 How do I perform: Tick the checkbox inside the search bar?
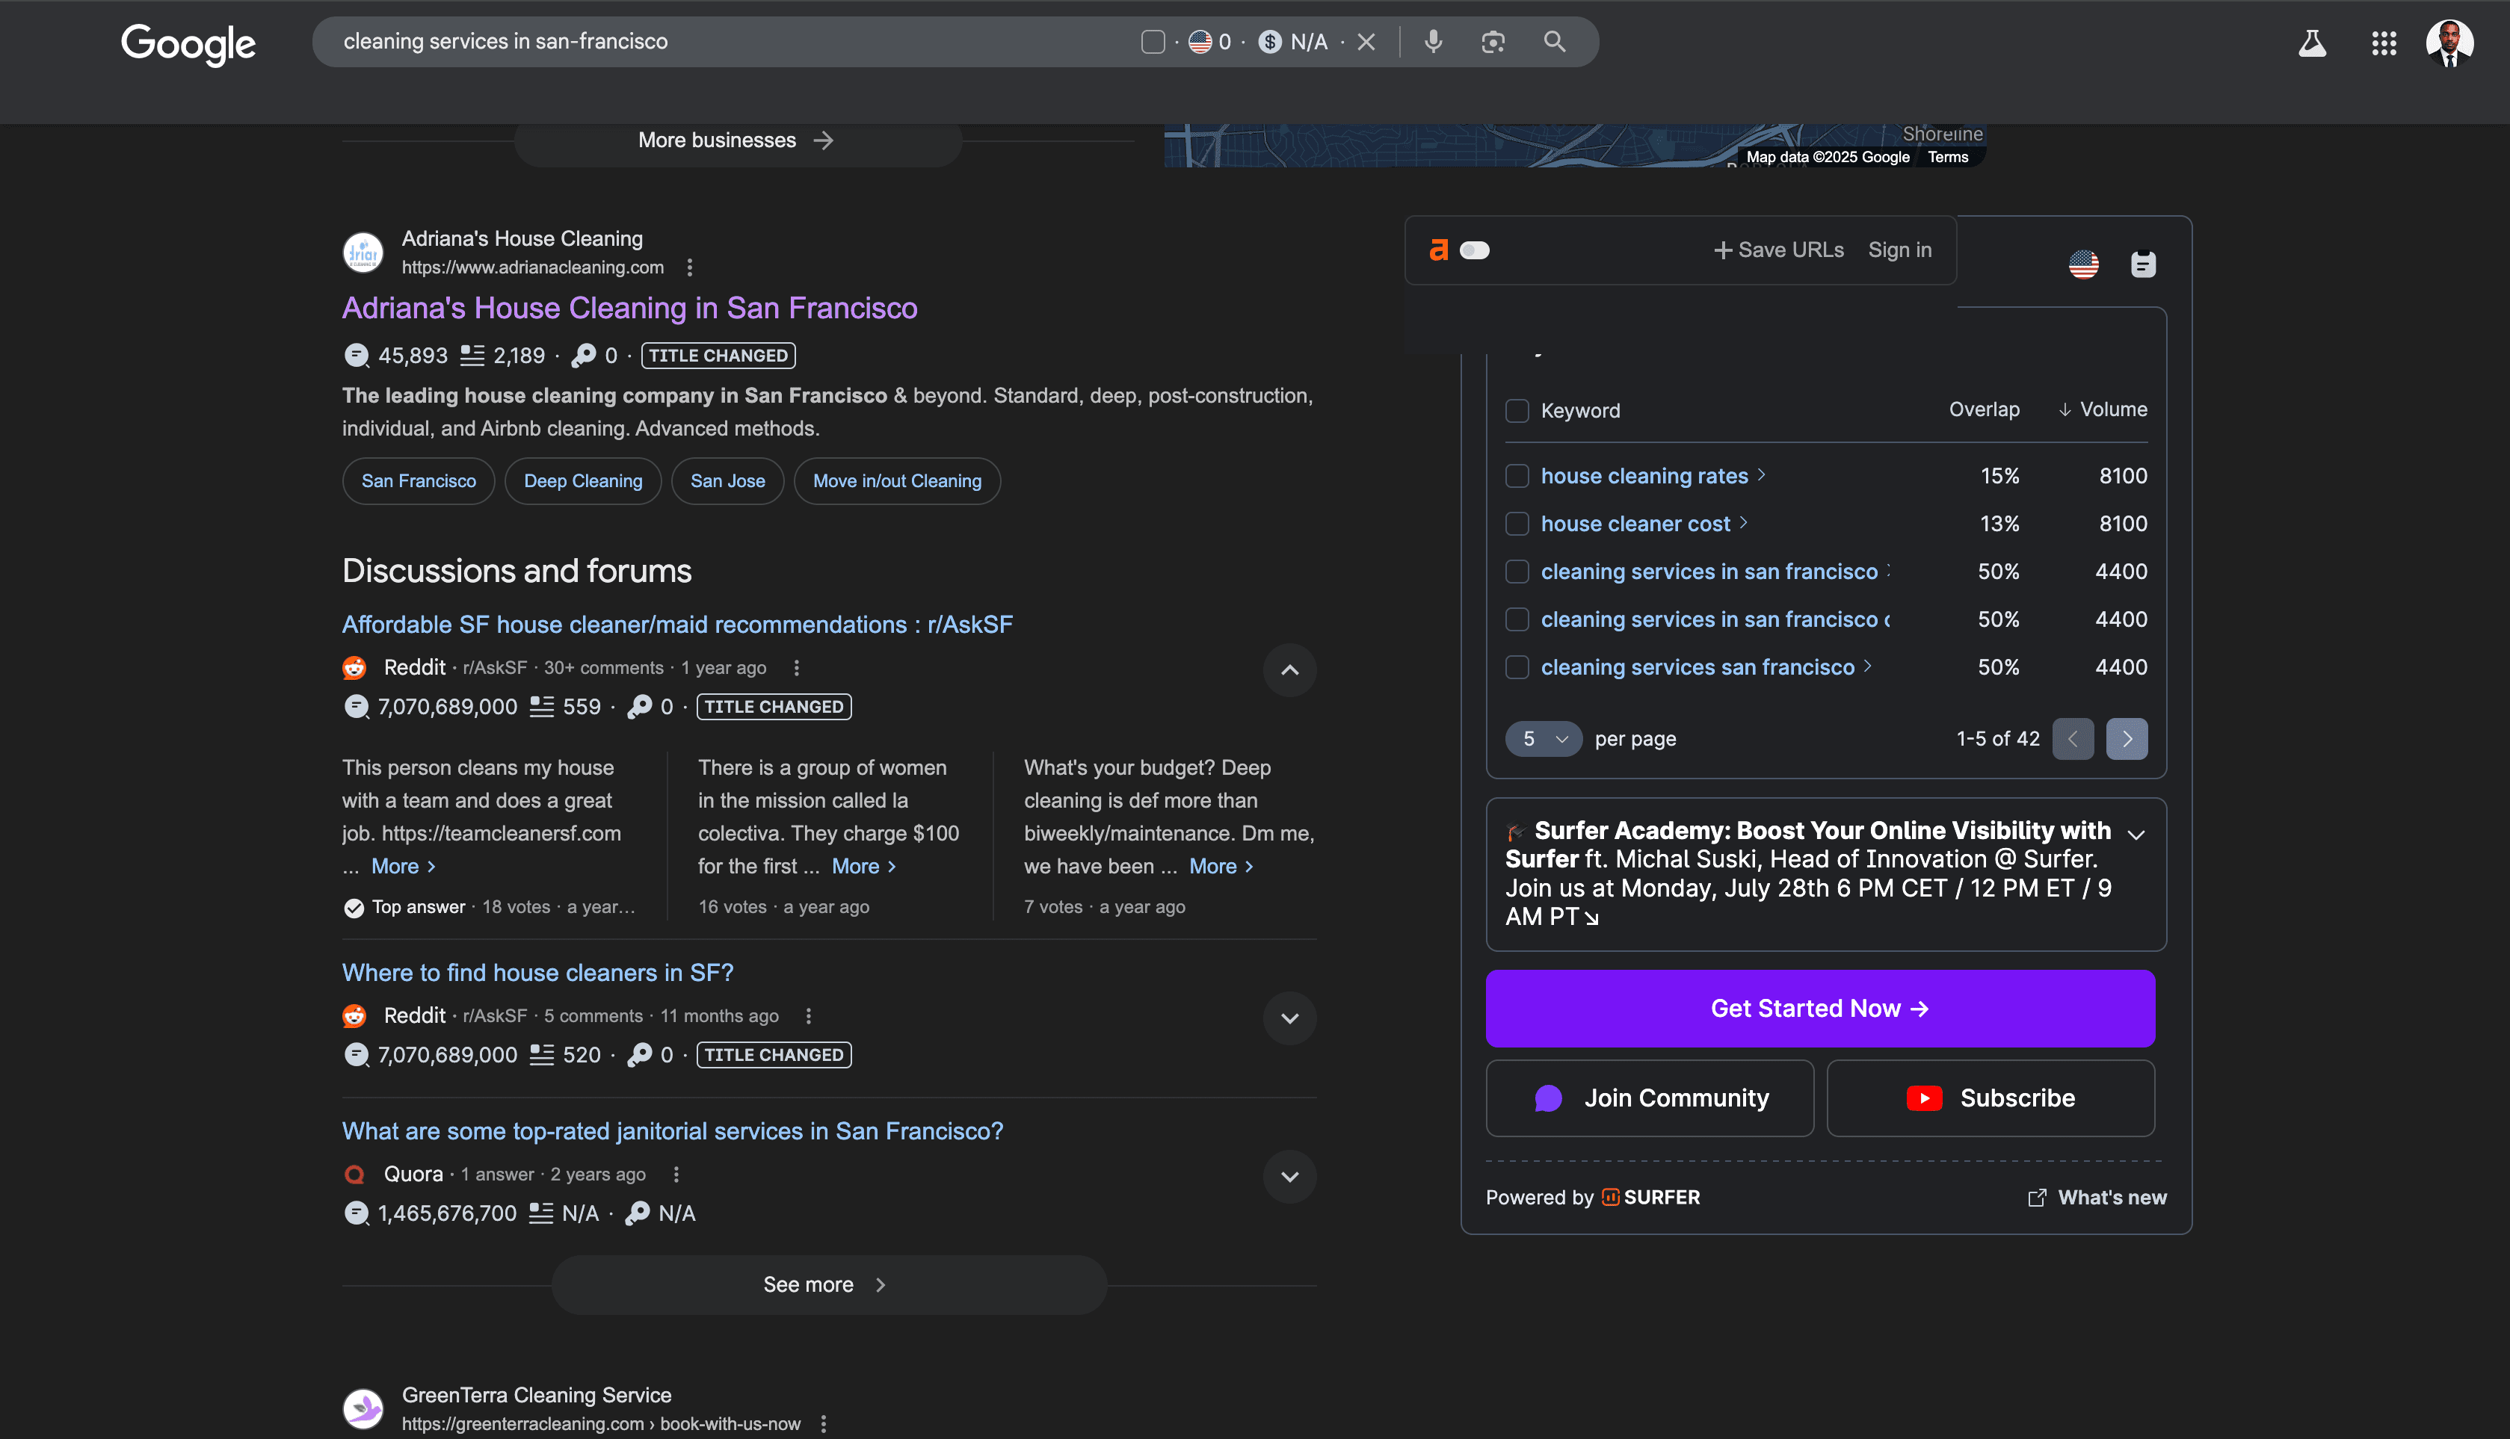1152,42
